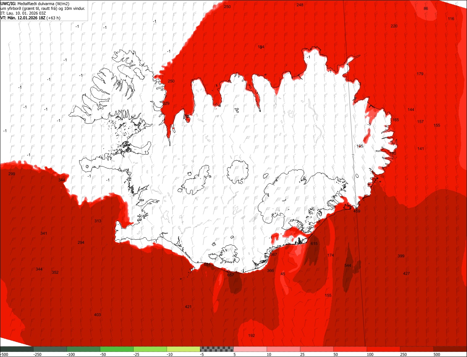467x357 pixels.
Task: Click the 248 flux value on the map
Action: (300, 5)
